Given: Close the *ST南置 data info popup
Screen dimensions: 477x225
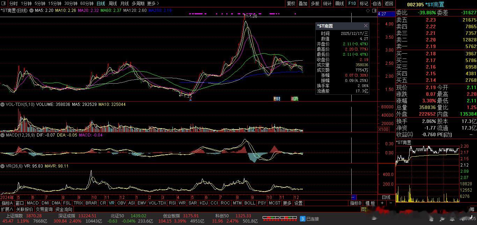Looking at the screenshot, I should pos(366,26).
